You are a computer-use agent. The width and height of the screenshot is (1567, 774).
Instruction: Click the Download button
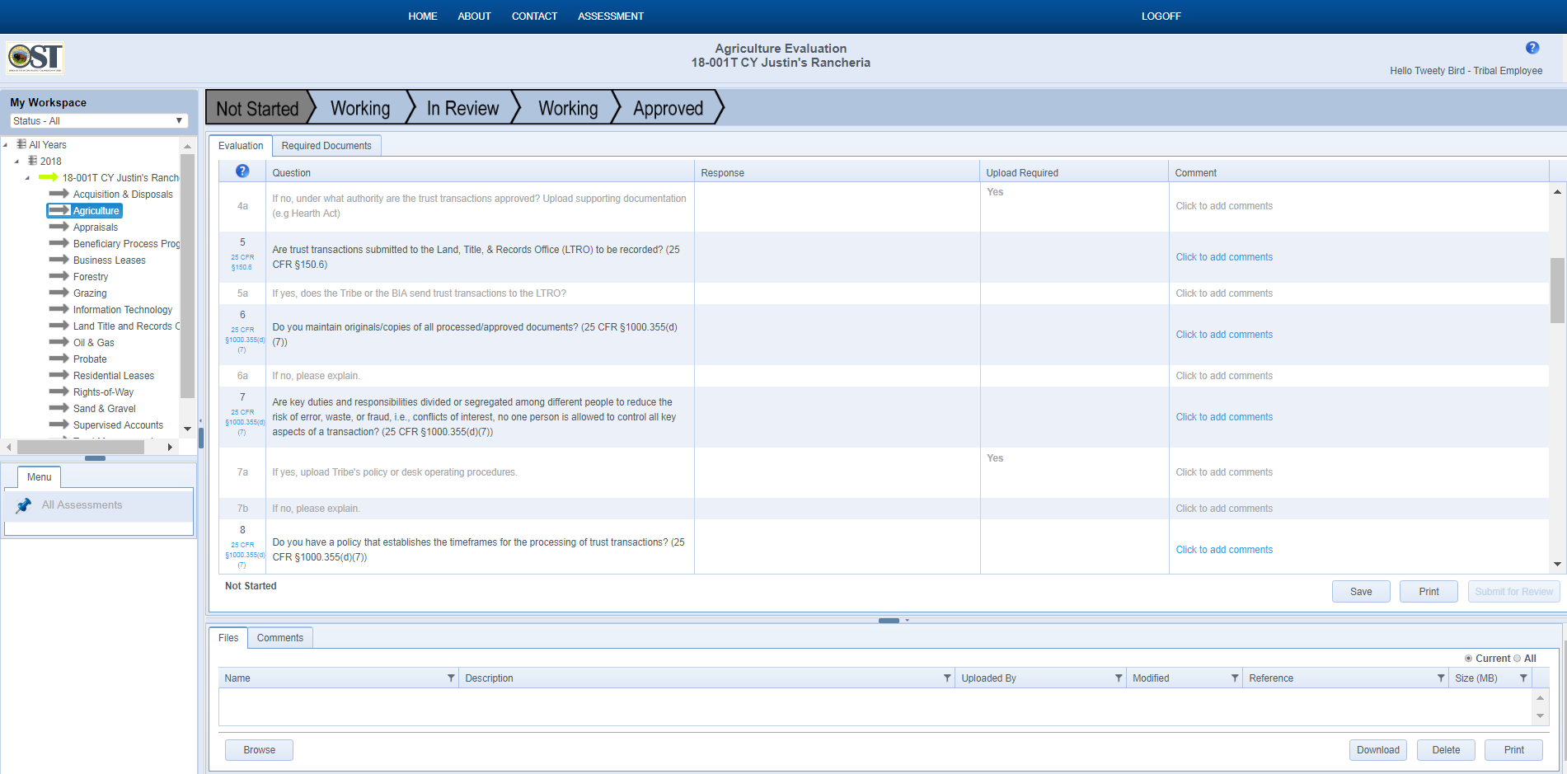tap(1377, 750)
